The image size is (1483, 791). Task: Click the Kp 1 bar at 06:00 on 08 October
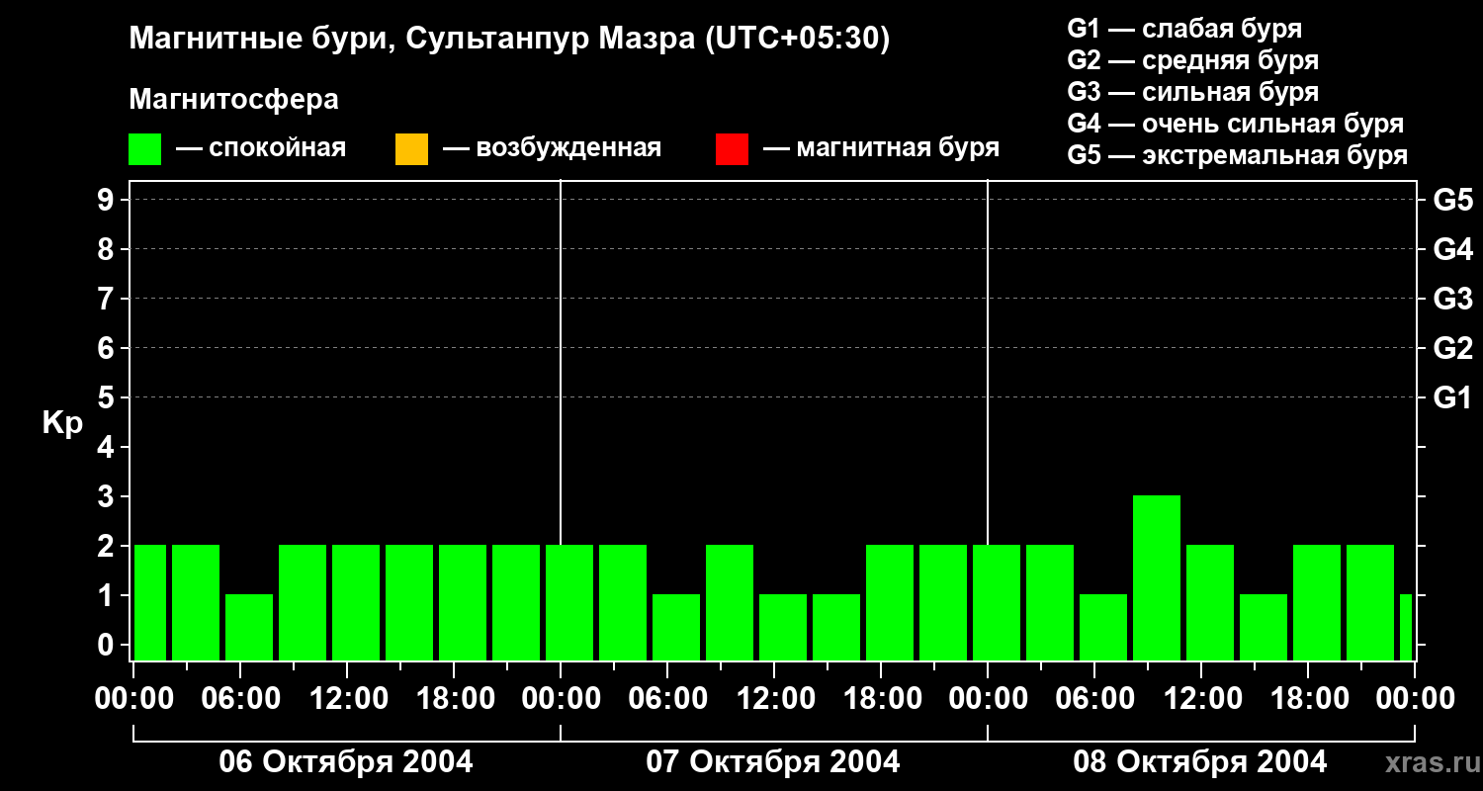click(1103, 627)
